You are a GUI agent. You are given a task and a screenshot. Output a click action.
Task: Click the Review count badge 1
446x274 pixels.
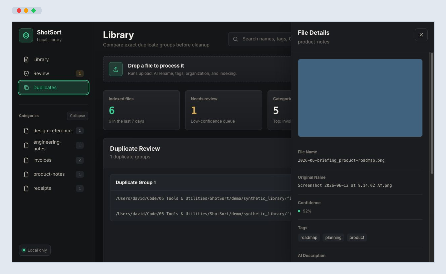[x=79, y=74]
